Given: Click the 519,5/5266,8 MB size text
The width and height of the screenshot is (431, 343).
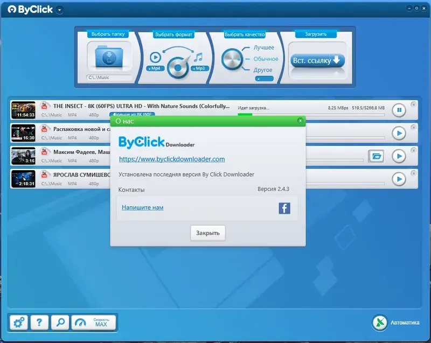Looking at the screenshot, I should tap(368, 108).
